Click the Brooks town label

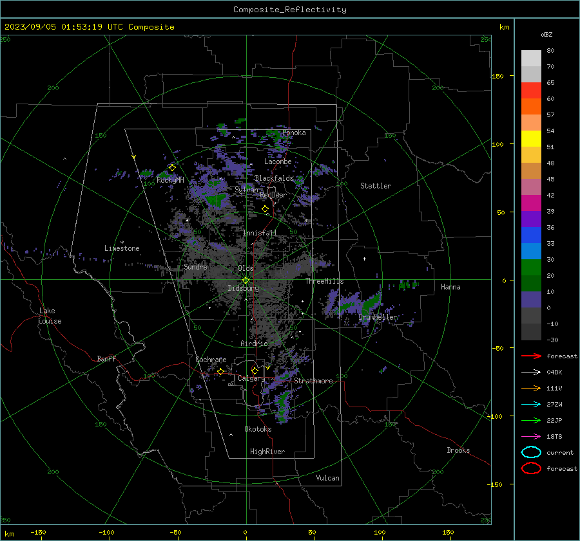tap(458, 450)
